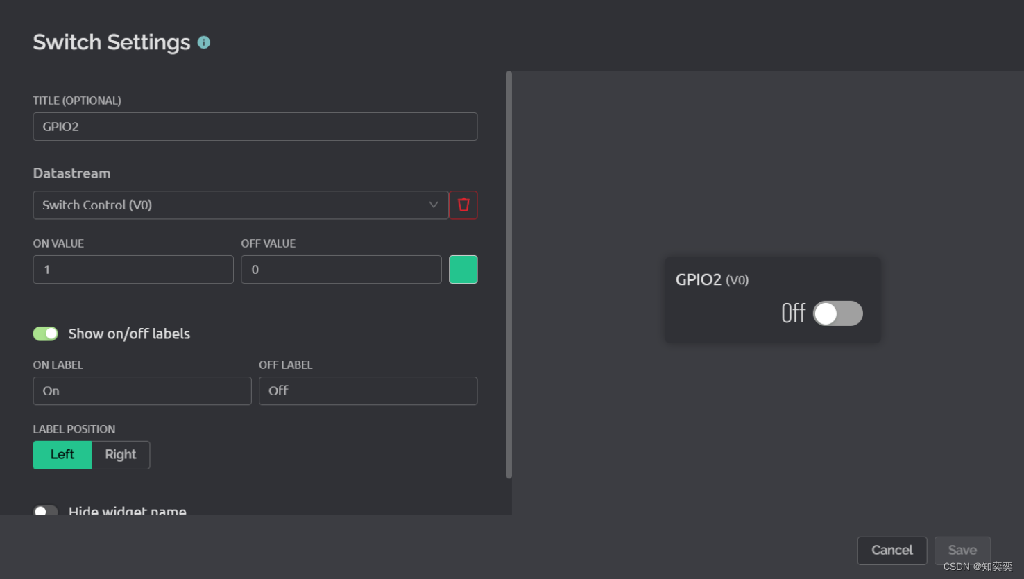Click the ON VALUE input field

pos(133,270)
